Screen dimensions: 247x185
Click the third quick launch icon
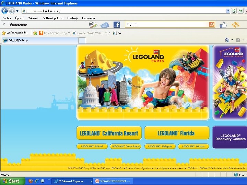click(x=43, y=181)
